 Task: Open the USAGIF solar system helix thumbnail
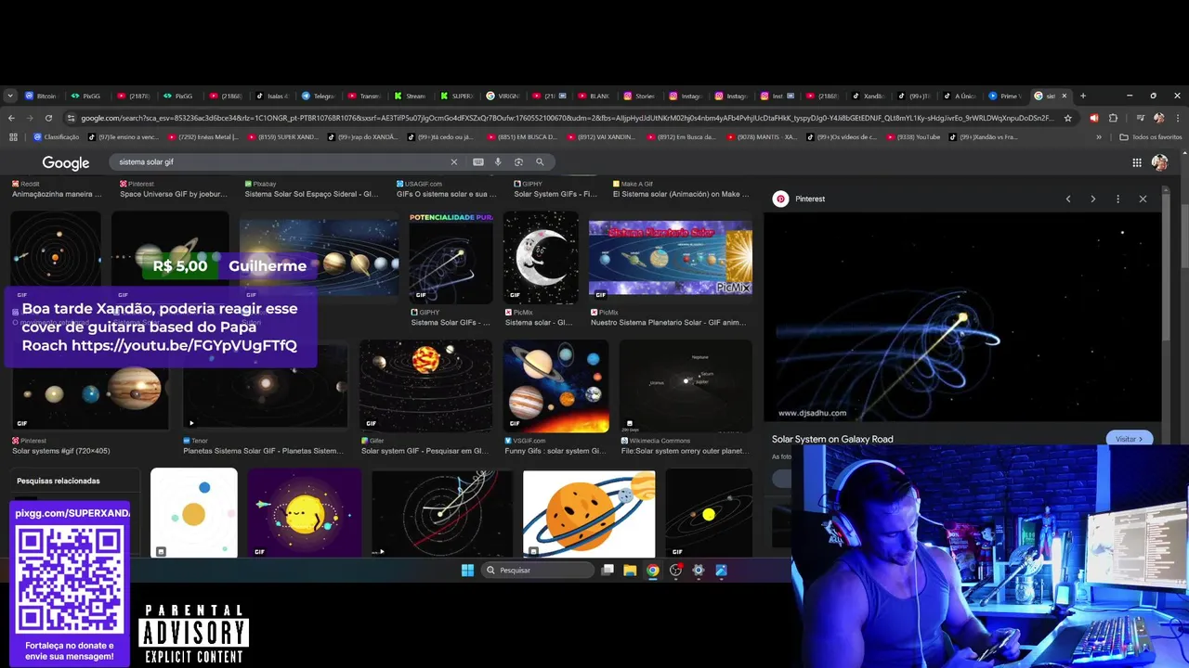coord(451,258)
